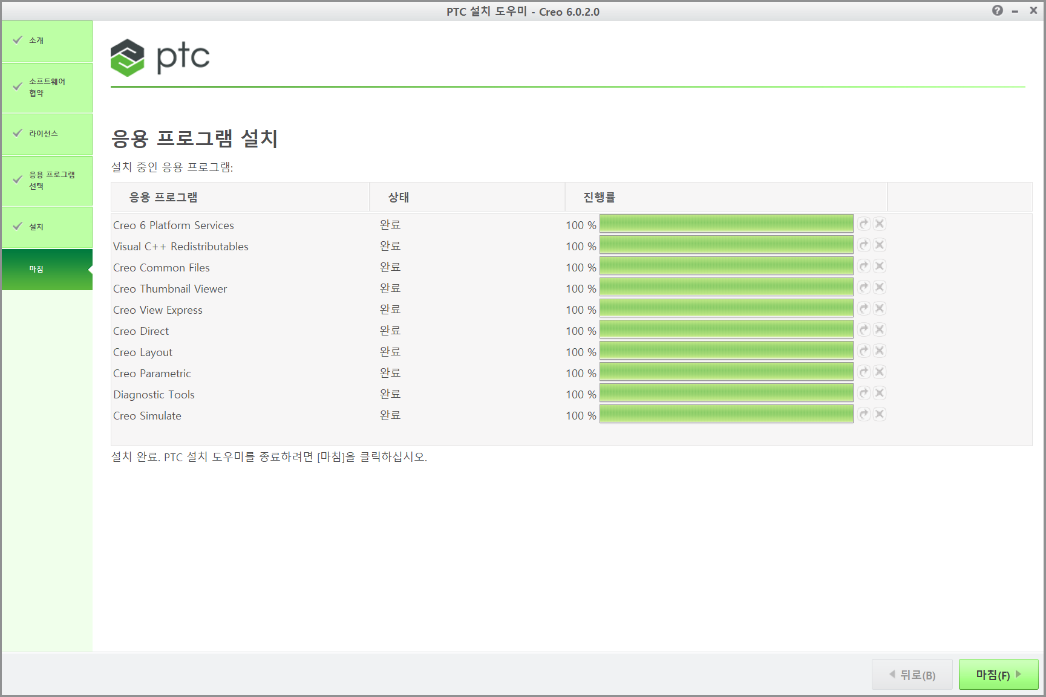Click restart icon for Creo Layout

[864, 351]
